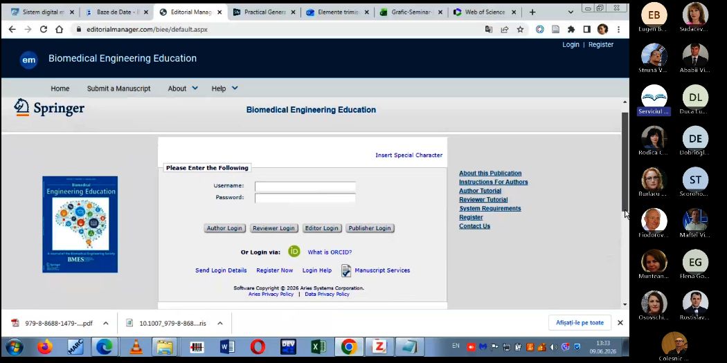Open the What is ORCID? link
Image resolution: width=727 pixels, height=363 pixels.
click(330, 252)
